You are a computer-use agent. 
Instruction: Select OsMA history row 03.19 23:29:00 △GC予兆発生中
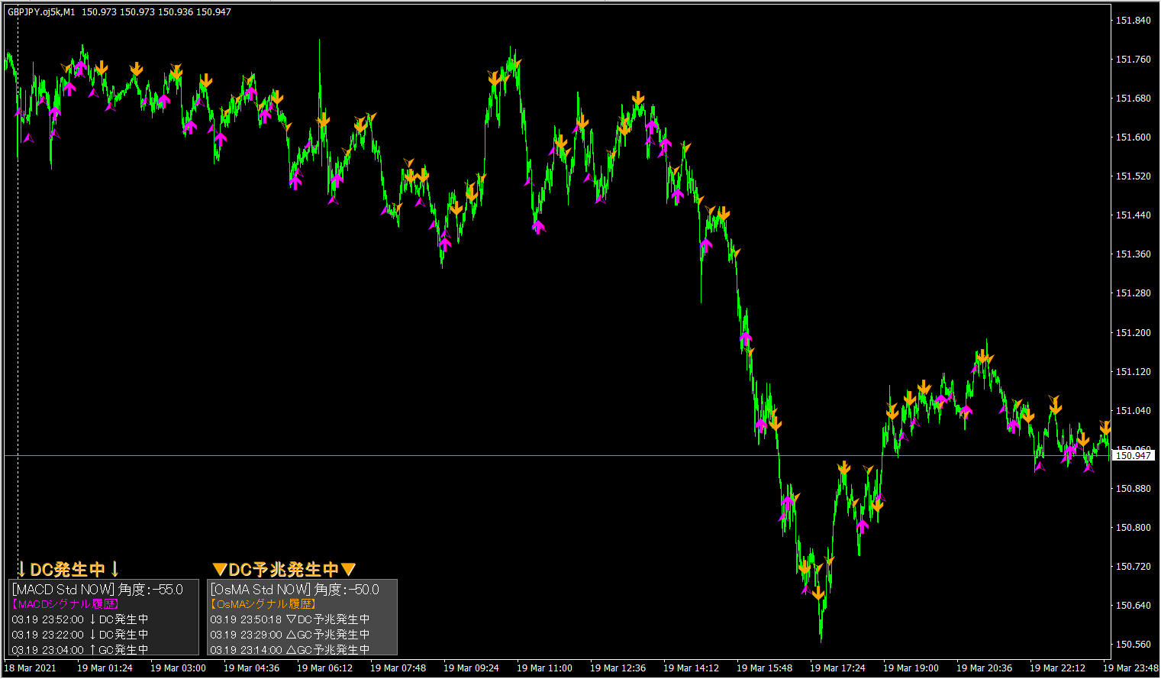click(x=290, y=635)
